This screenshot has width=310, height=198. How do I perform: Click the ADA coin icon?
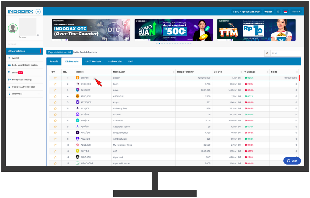77,120
